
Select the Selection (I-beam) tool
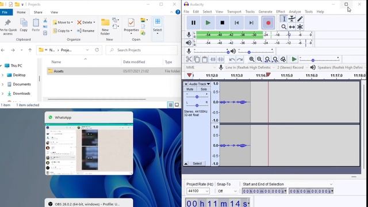click(x=283, y=19)
